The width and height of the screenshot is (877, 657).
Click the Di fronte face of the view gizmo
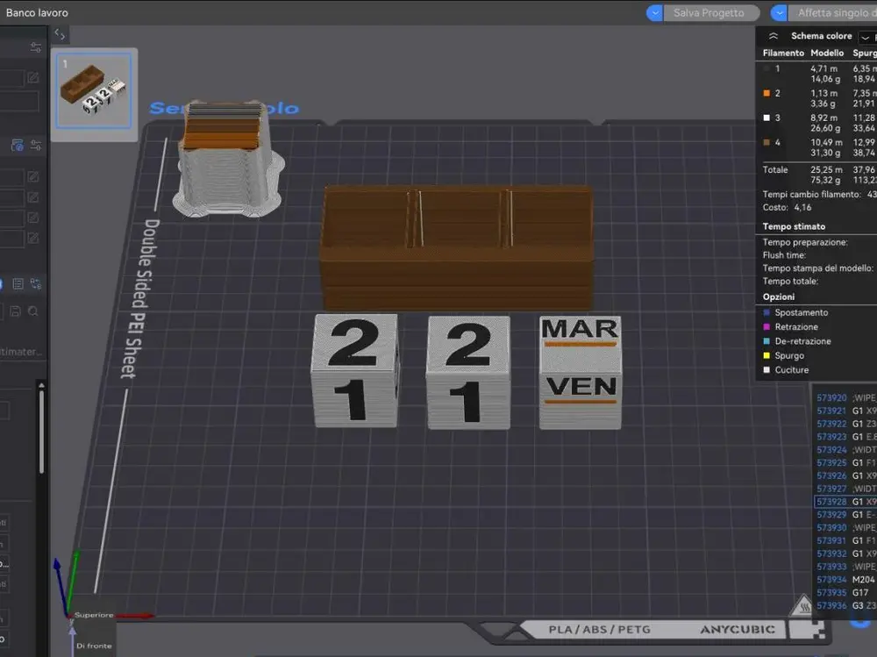click(94, 646)
